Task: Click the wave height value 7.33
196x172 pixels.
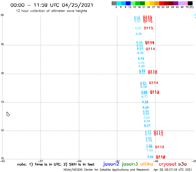Action: [x=150, y=150]
